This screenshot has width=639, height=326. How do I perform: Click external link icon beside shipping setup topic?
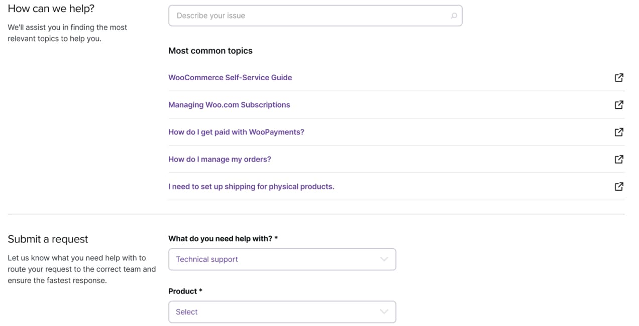(x=619, y=187)
